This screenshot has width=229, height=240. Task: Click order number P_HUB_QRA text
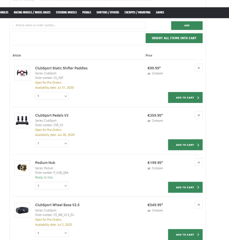(52, 172)
